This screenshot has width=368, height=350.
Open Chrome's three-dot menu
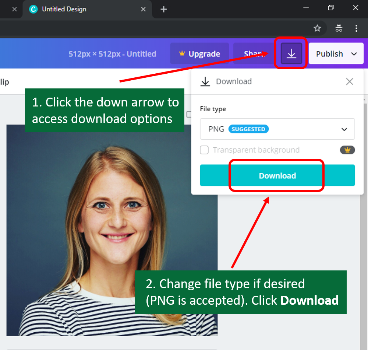point(356,28)
